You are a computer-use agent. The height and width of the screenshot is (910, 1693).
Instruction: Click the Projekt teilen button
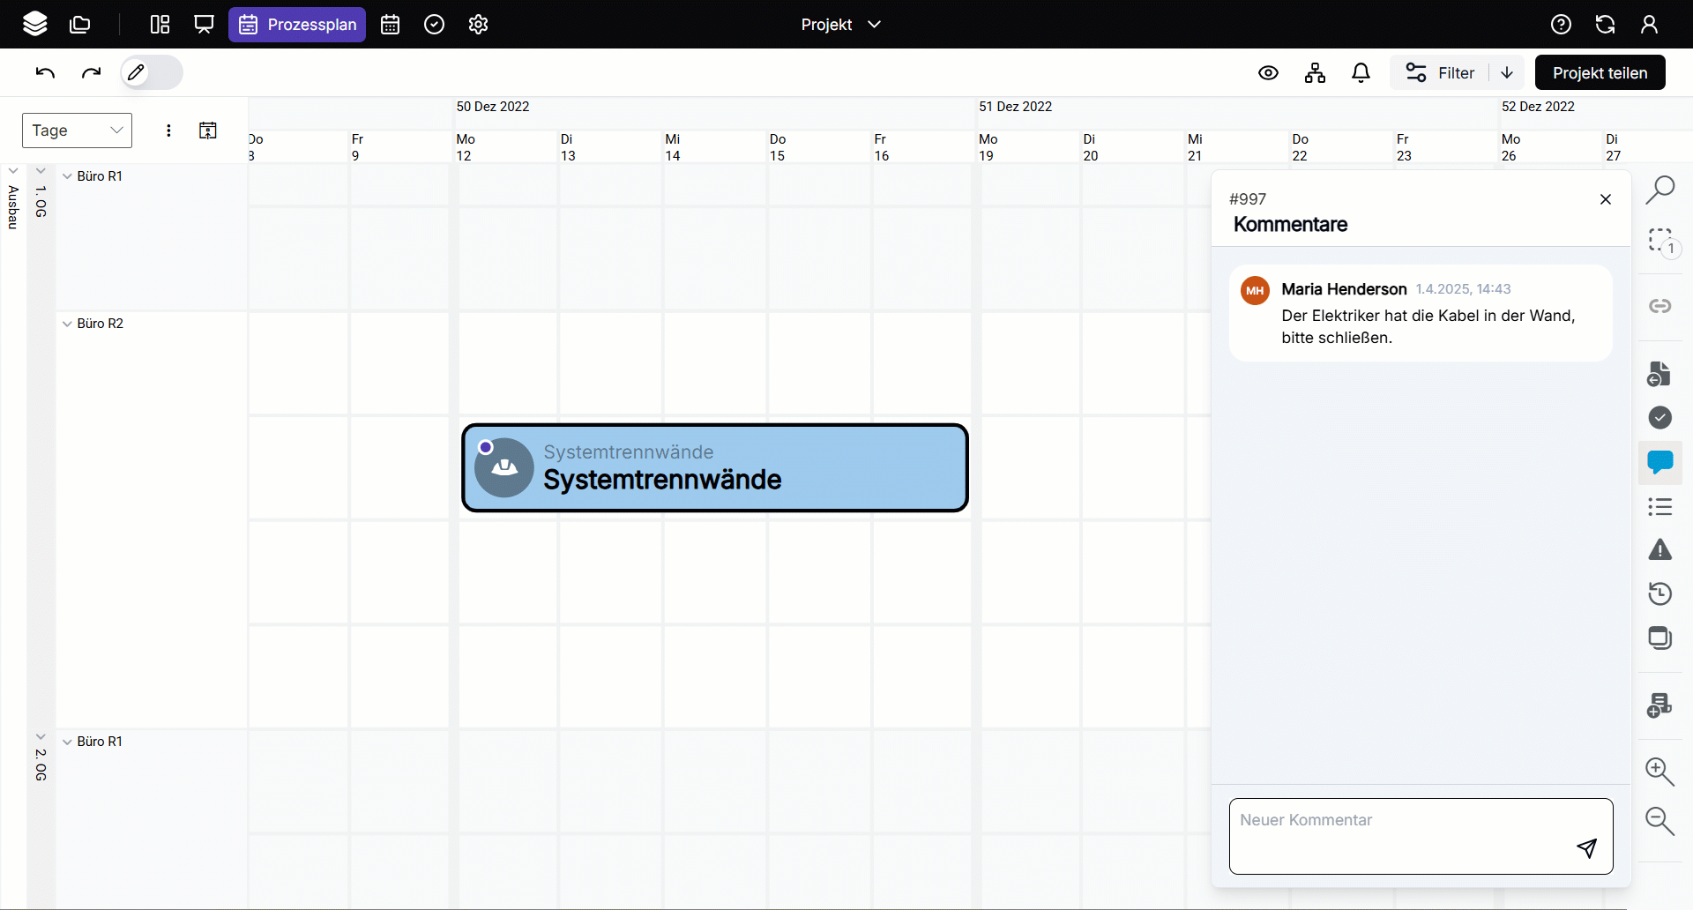click(1600, 72)
